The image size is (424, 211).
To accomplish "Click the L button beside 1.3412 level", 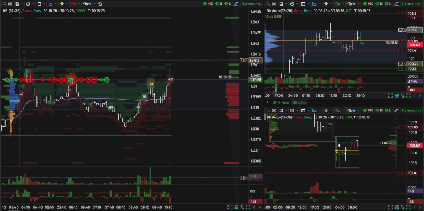I will 242,61.
